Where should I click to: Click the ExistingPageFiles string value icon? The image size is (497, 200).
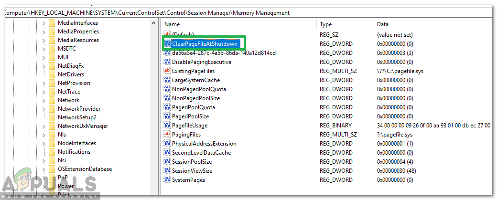coord(167,71)
